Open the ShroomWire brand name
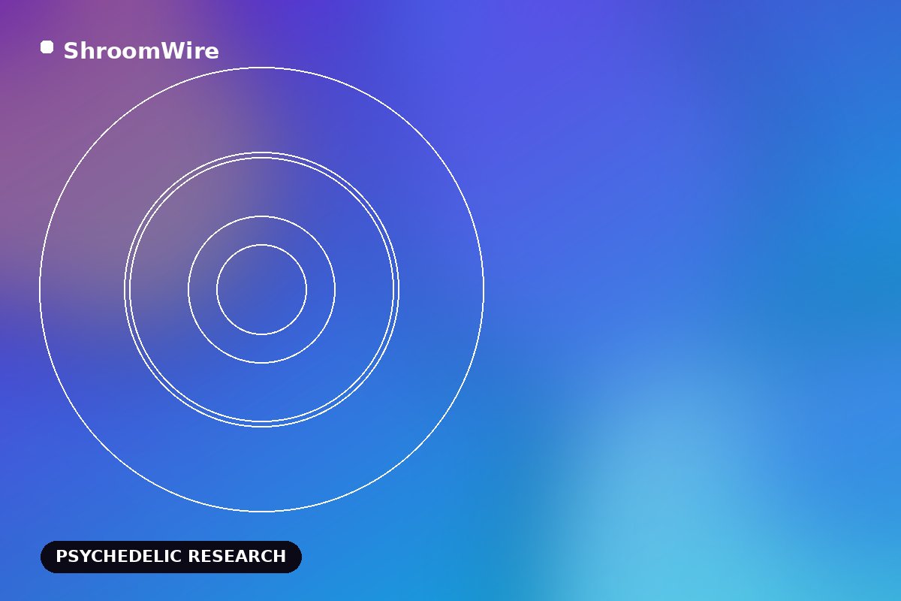This screenshot has height=601, width=901. [141, 51]
